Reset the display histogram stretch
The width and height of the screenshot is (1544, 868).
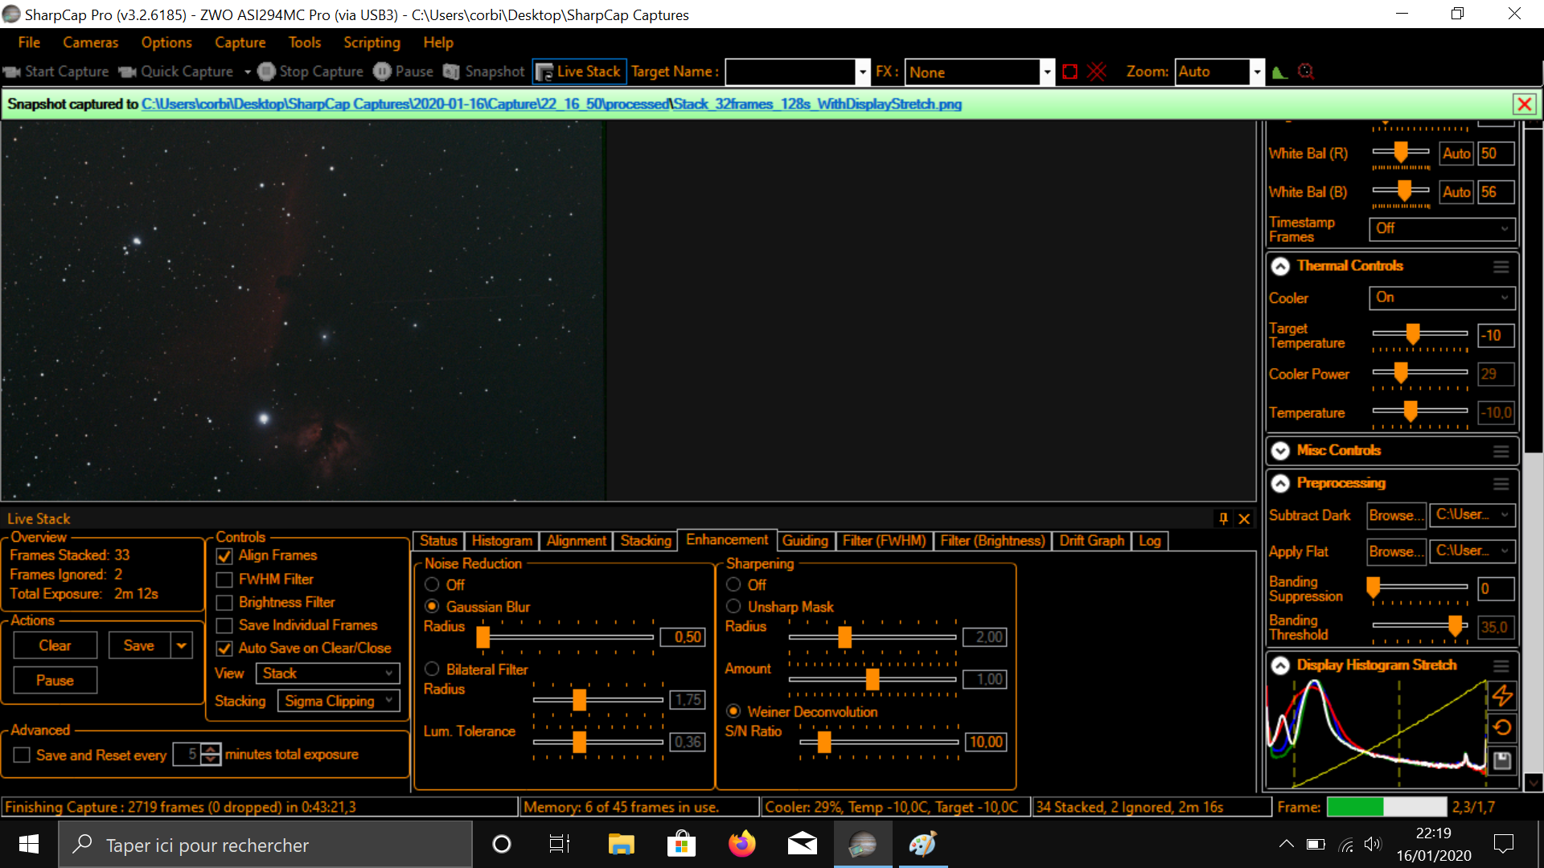point(1502,728)
